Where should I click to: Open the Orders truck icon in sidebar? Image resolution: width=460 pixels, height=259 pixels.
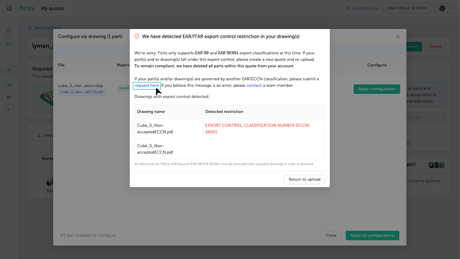click(x=8, y=85)
